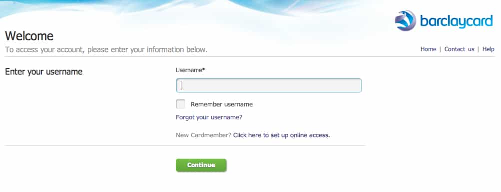This screenshot has height=192, width=501.
Task: Click the 'To access your account' instruction text
Action: pyautogui.click(x=106, y=50)
